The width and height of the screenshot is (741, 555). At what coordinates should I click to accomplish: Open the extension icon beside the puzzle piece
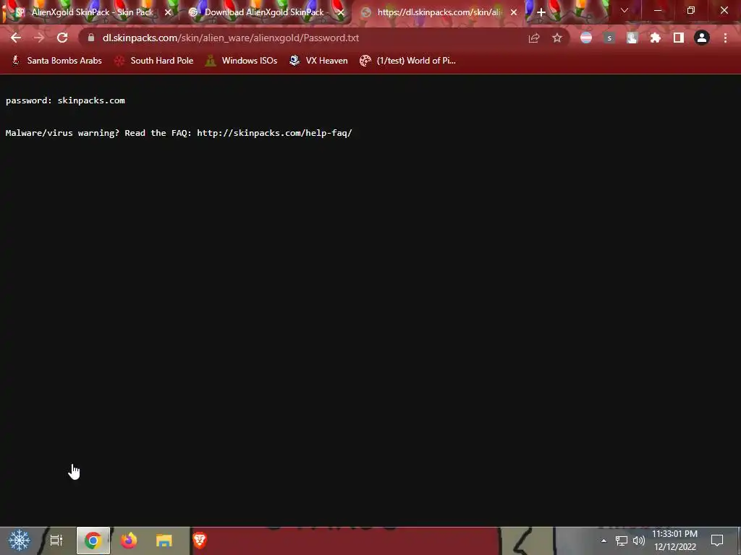(x=632, y=38)
